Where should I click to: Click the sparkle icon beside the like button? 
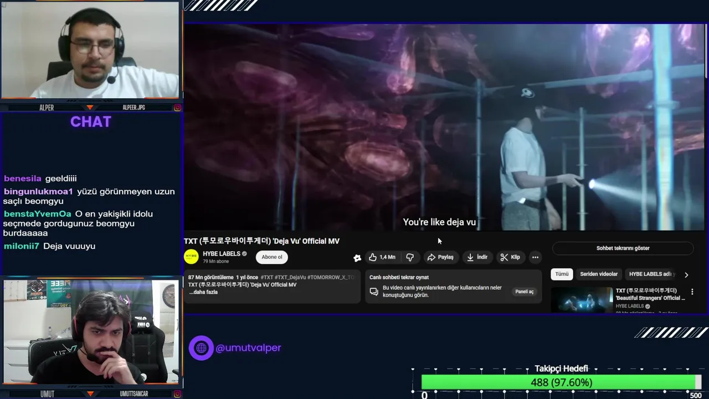pyautogui.click(x=357, y=258)
